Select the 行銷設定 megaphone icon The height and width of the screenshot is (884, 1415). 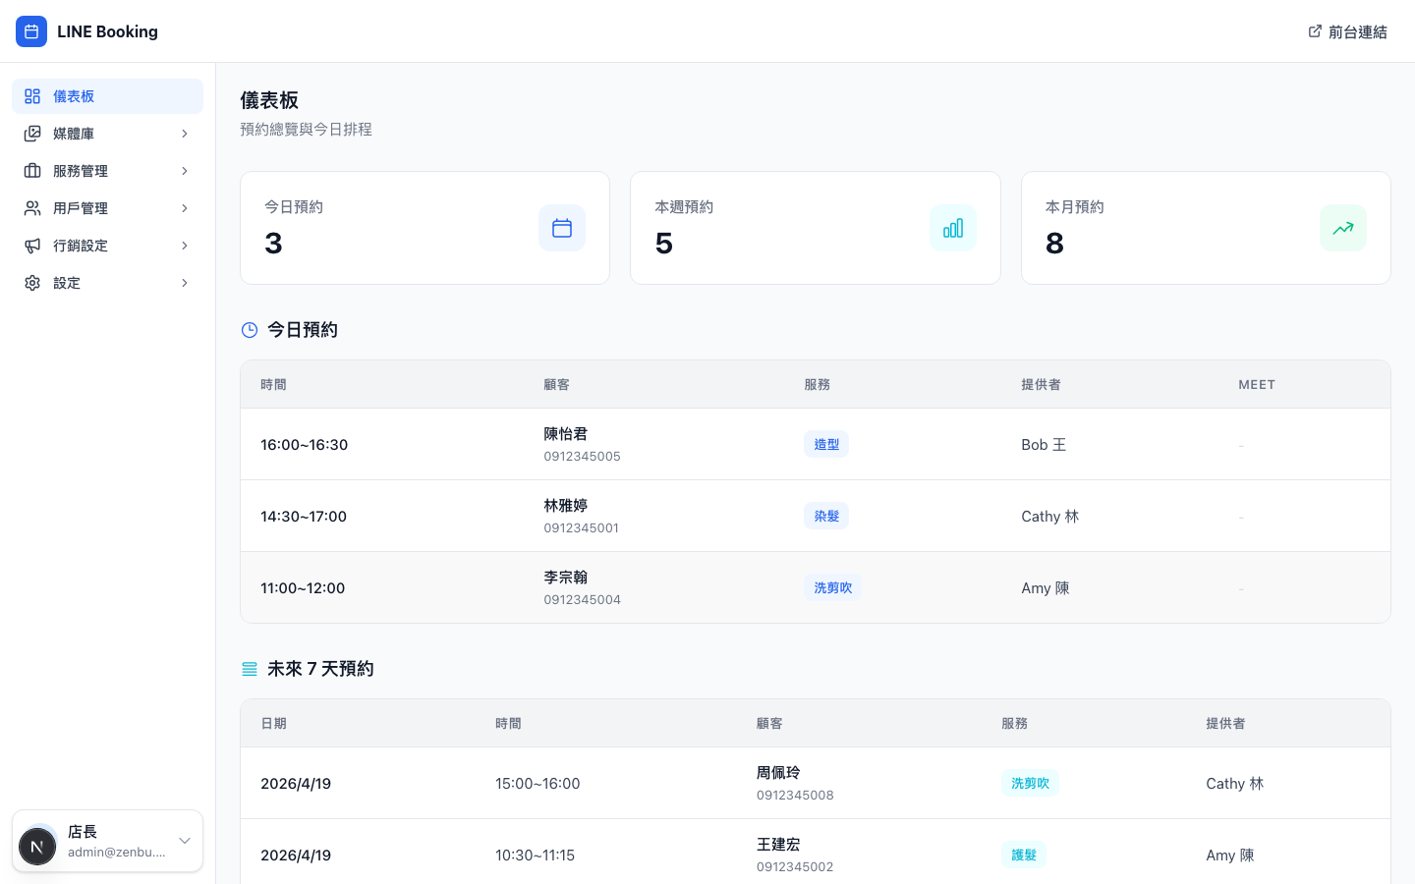point(32,246)
